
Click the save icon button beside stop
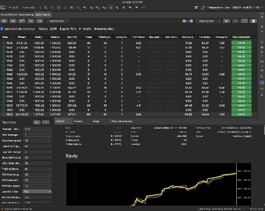(254, 21)
